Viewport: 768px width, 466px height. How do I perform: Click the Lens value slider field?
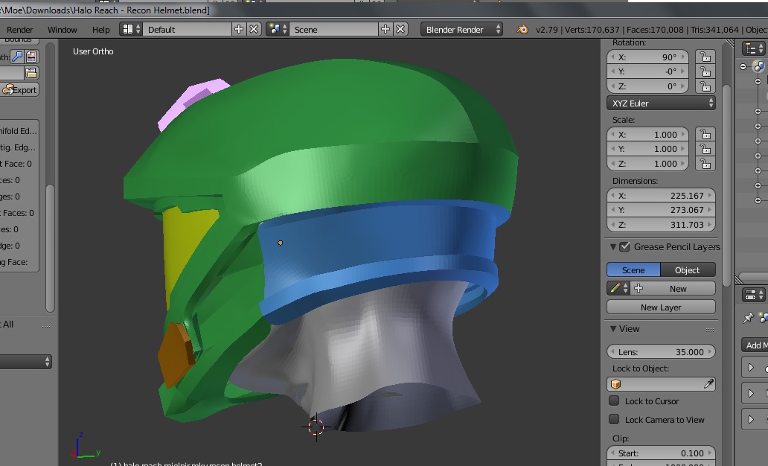tap(661, 352)
